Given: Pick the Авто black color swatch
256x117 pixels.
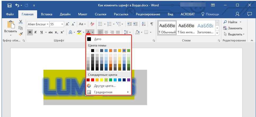Looking at the screenshot, I should pyautogui.click(x=89, y=39).
